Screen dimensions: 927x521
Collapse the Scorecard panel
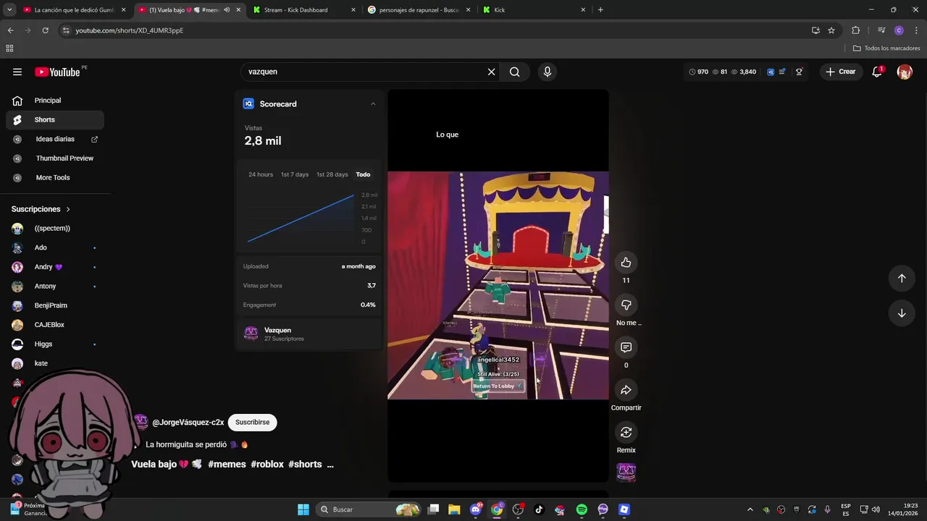(373, 104)
